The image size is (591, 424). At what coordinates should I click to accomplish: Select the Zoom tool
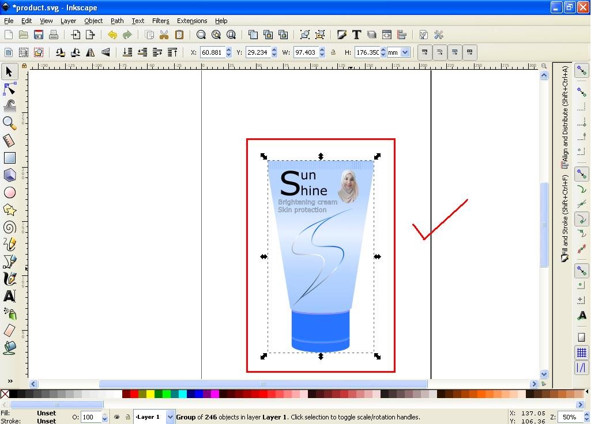click(9, 123)
